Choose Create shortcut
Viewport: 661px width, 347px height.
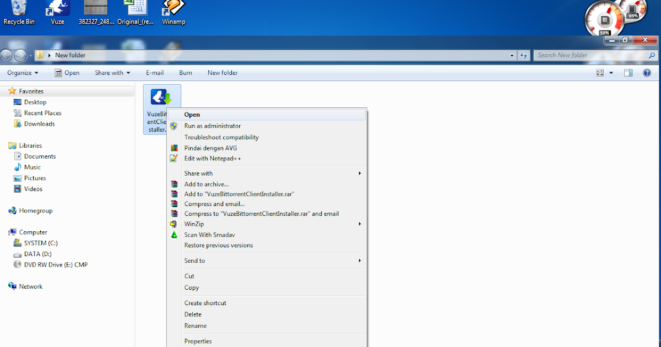(267, 303)
